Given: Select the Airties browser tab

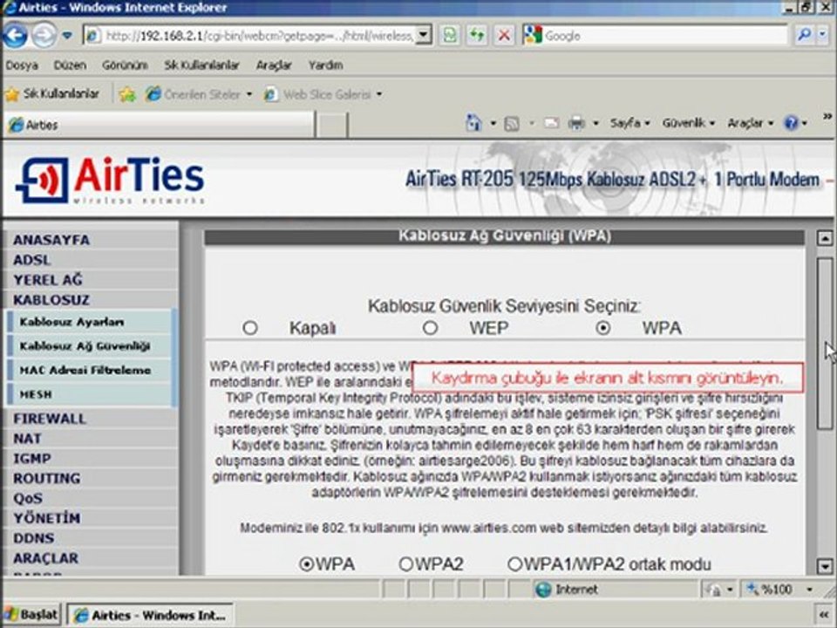Looking at the screenshot, I should 159,125.
